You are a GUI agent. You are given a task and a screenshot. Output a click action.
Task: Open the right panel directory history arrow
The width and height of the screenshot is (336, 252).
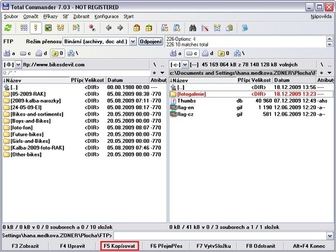[330, 73]
